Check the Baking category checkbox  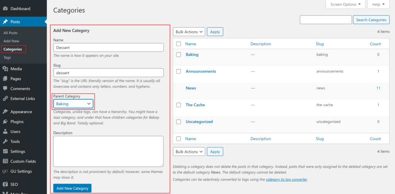coord(179,55)
